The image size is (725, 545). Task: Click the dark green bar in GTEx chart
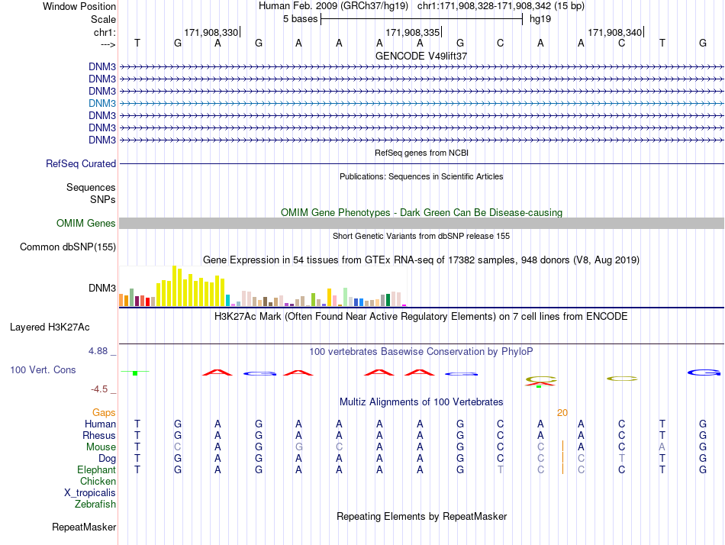pyautogui.click(x=388, y=300)
